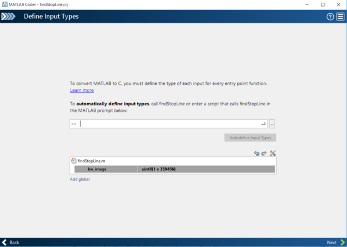Screen dimensions: 347x247
Task: Click the MATLAB Coder title bar icon
Action: point(4,4)
